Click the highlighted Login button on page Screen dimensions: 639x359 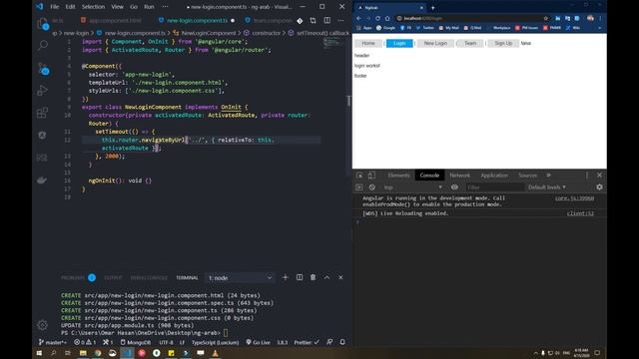coord(399,43)
